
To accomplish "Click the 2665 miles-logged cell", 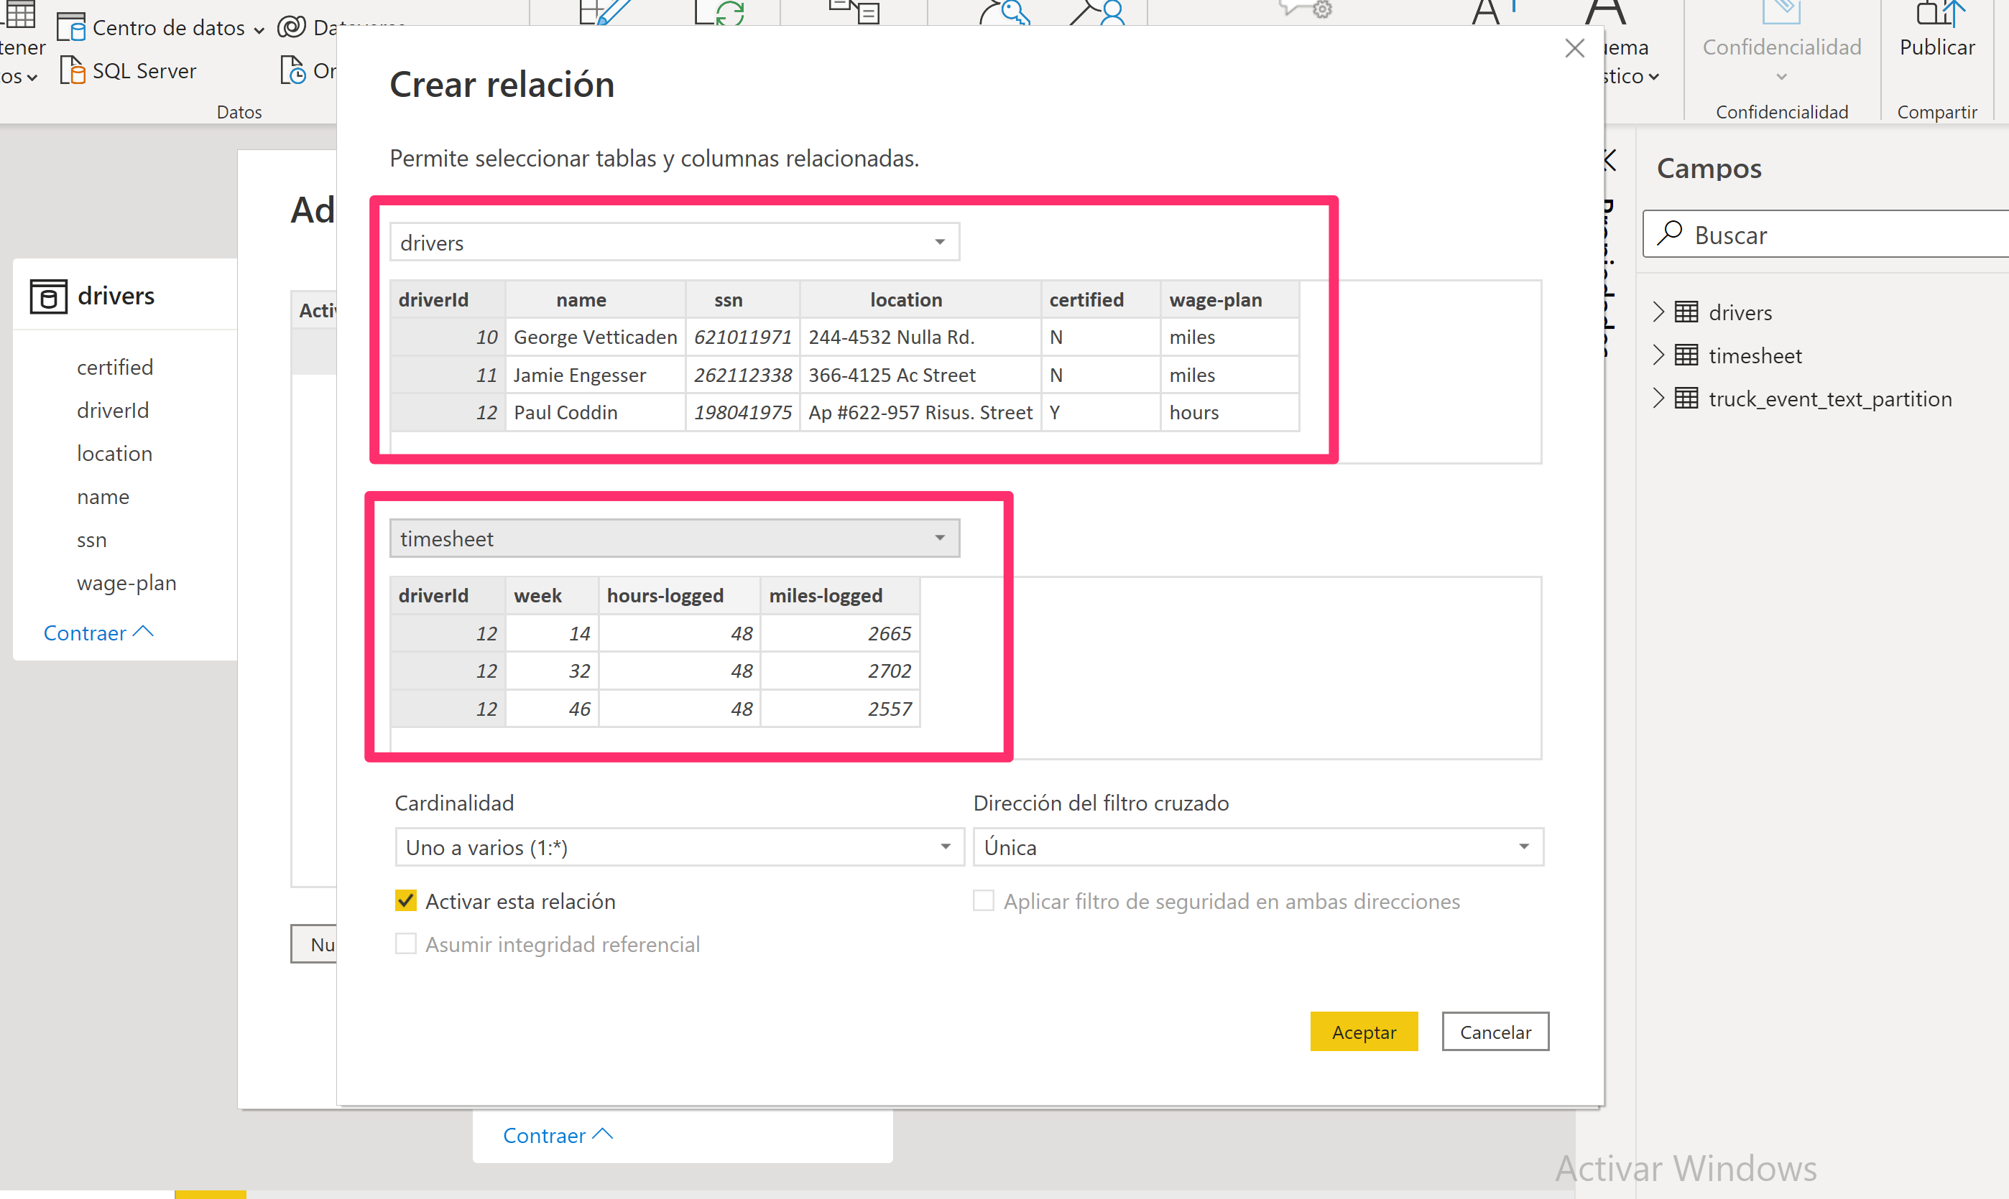I will [840, 633].
